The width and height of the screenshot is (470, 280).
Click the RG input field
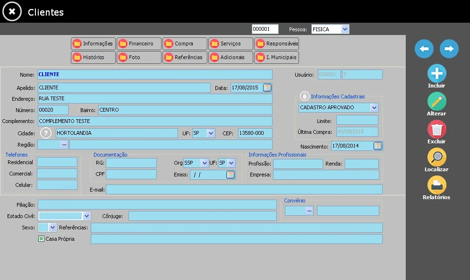(131, 163)
